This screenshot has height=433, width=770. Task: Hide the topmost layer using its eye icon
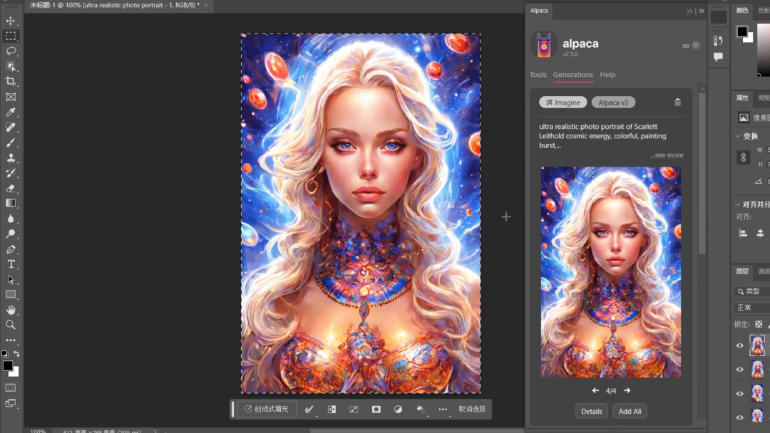739,346
